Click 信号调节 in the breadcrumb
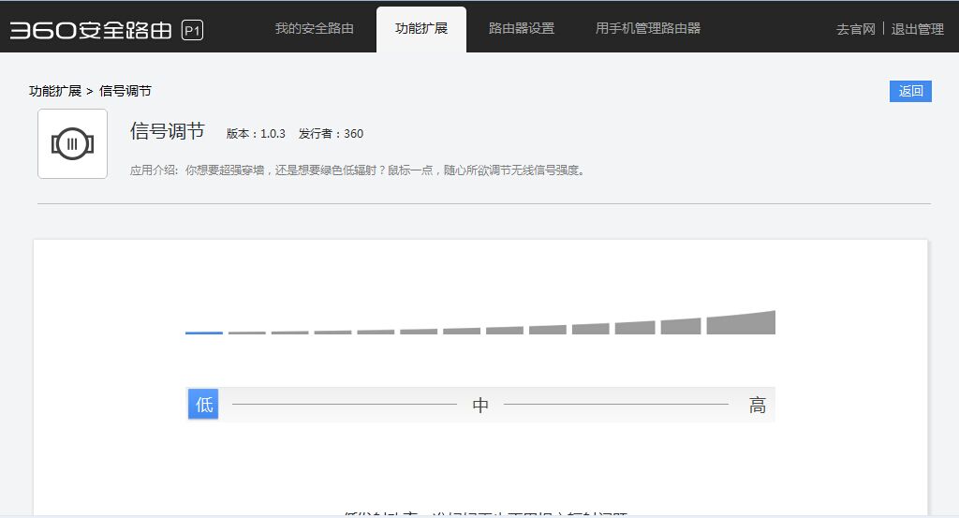This screenshot has height=518, width=959. 125,91
